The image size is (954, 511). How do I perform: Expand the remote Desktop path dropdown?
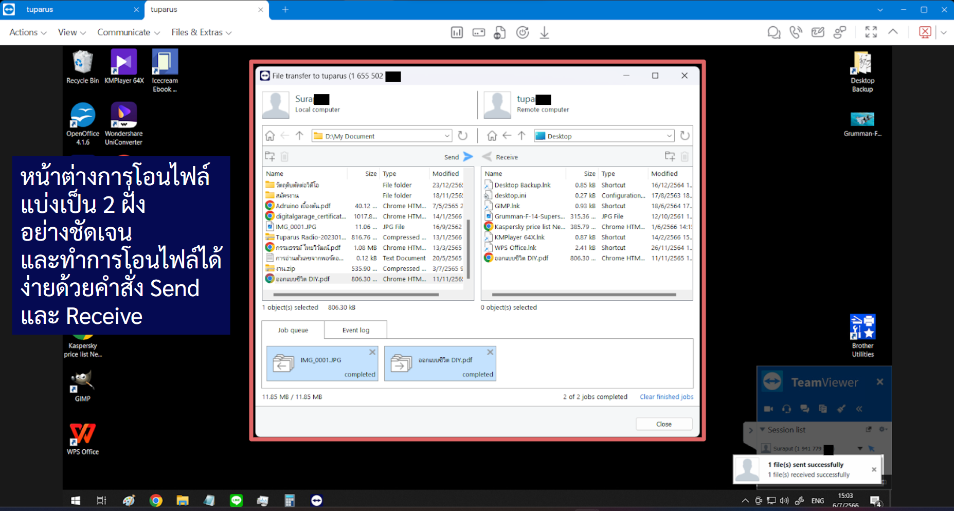pyautogui.click(x=669, y=136)
